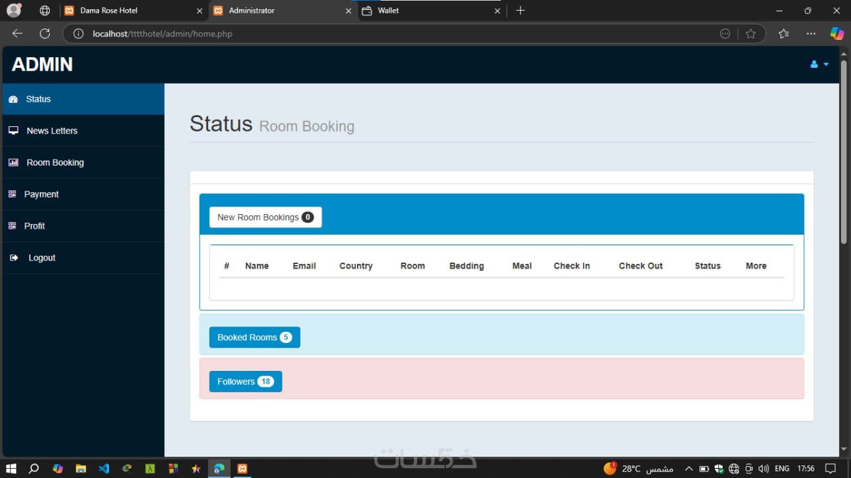Add this page to favorites star
851x478 pixels.
(x=751, y=34)
